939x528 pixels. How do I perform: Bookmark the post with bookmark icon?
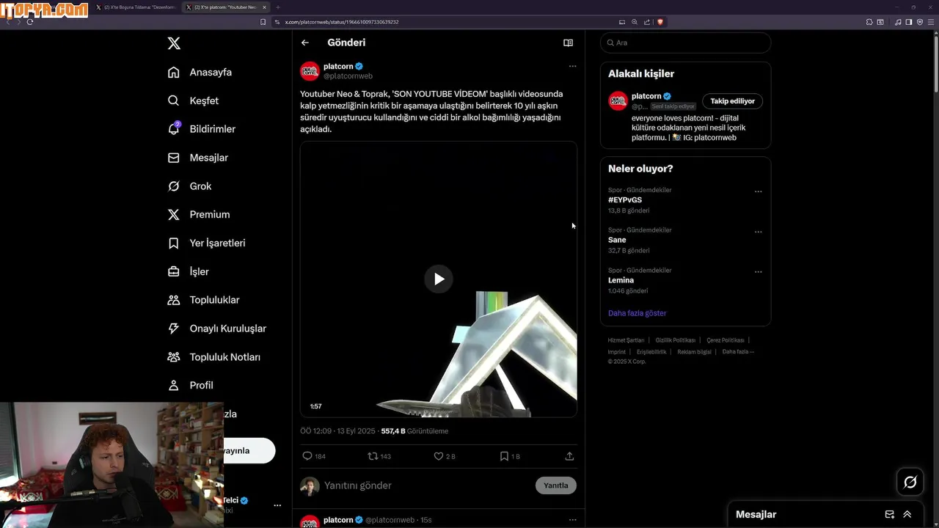pos(504,456)
